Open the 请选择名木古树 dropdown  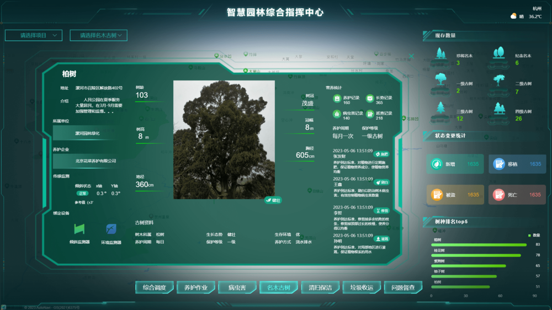(99, 35)
